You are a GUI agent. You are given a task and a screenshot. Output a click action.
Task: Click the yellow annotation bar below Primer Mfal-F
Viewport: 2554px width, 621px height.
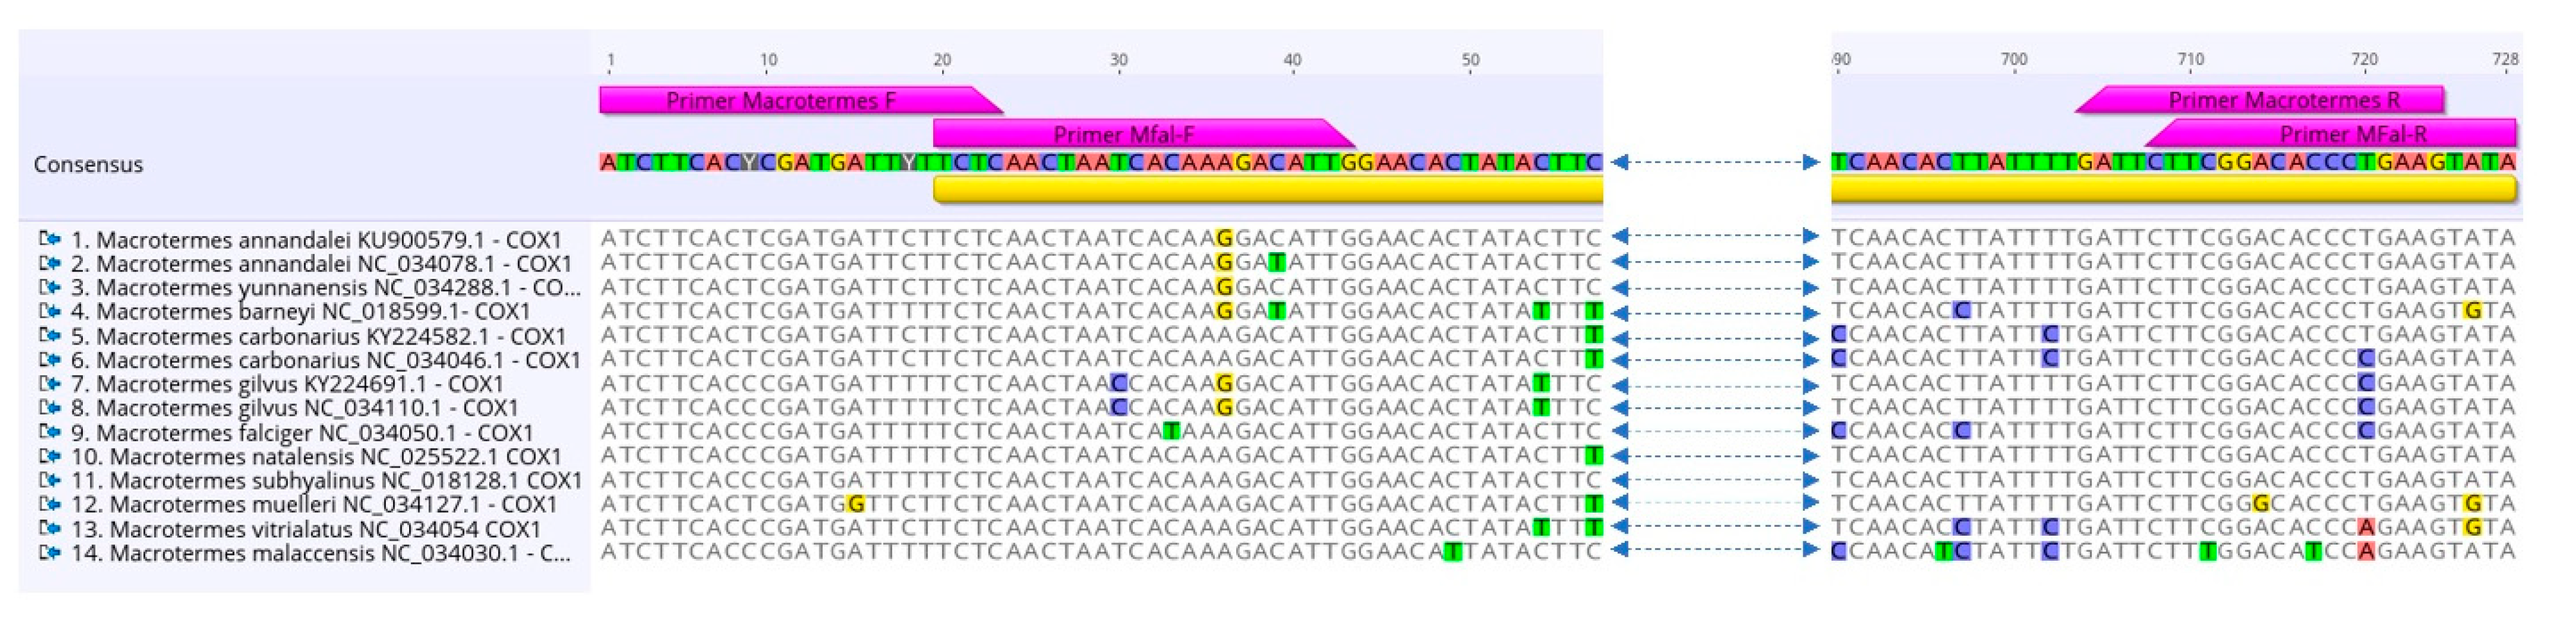pyautogui.click(x=1268, y=189)
